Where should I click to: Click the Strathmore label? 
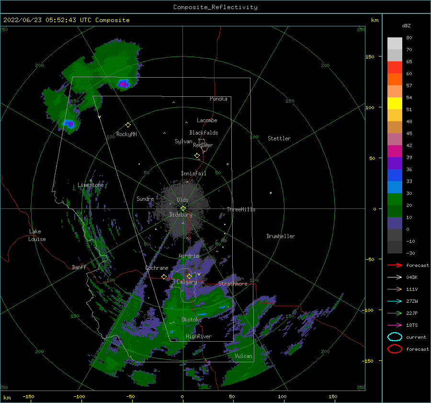[x=233, y=284]
